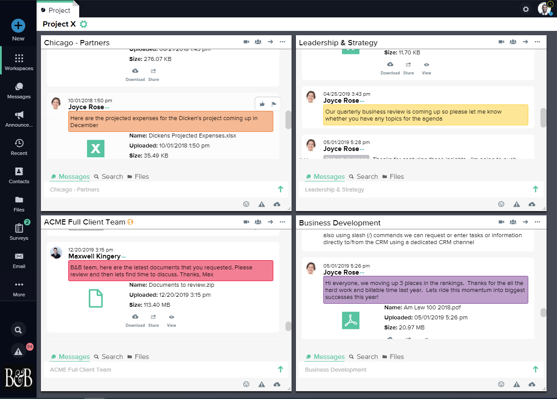Select Messages tab in Business Development
The height and width of the screenshot is (399, 557).
pyautogui.click(x=325, y=357)
